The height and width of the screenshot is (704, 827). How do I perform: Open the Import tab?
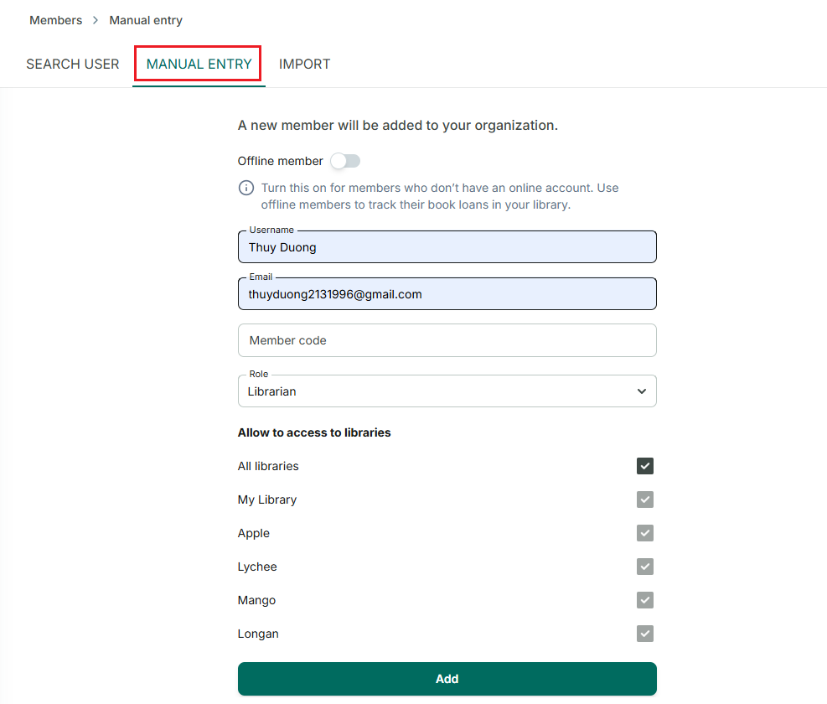point(304,64)
